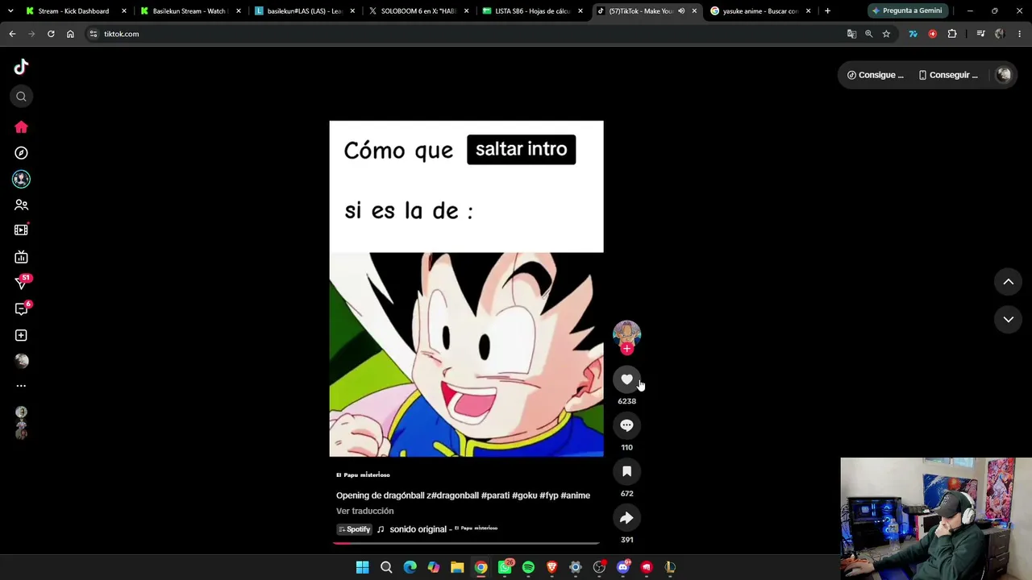The height and width of the screenshot is (580, 1032).
Task: Open the Explore compass icon
Action: [21, 152]
